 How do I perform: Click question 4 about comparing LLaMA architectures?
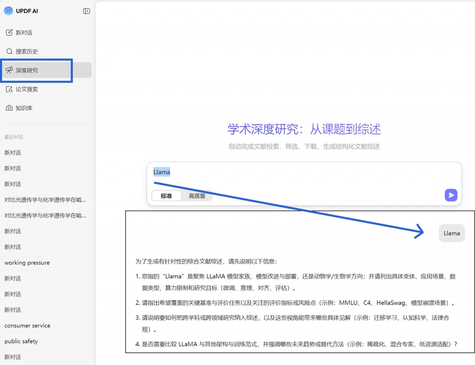296,344
